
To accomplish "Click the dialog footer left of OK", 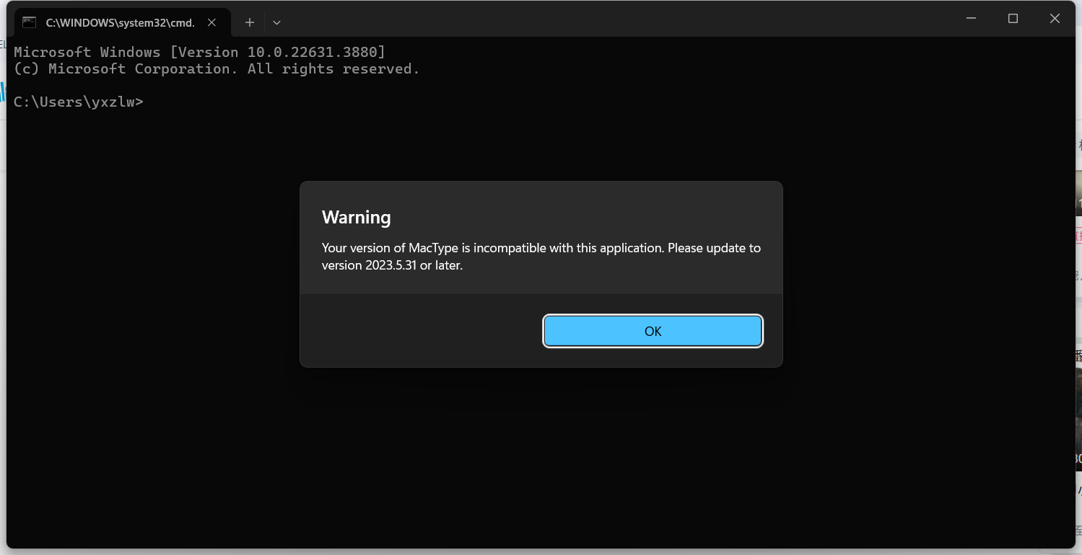I will point(419,331).
